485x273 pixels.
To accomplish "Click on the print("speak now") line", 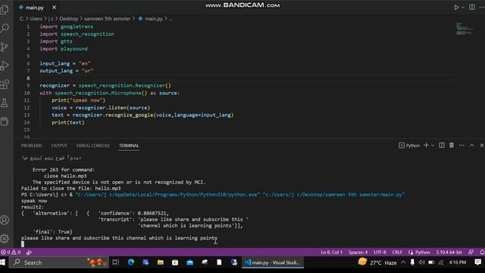I will click(x=79, y=100).
